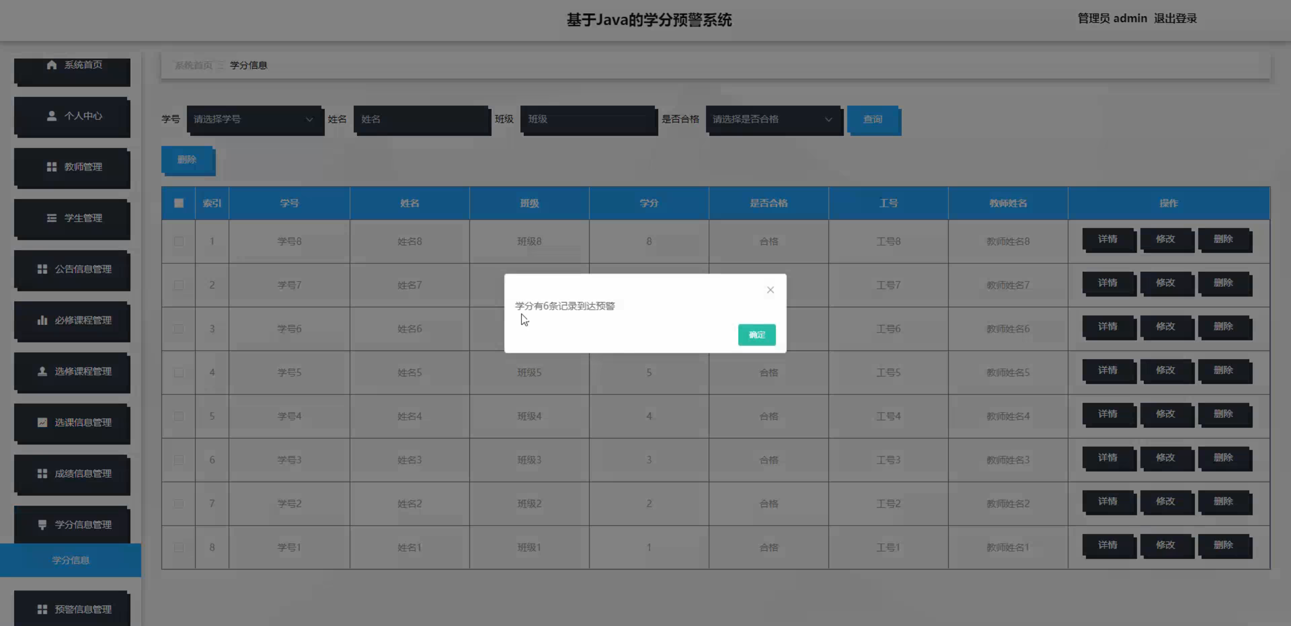The image size is (1291, 626).
Task: Check the checkbox for row 学号8
Action: 179,241
